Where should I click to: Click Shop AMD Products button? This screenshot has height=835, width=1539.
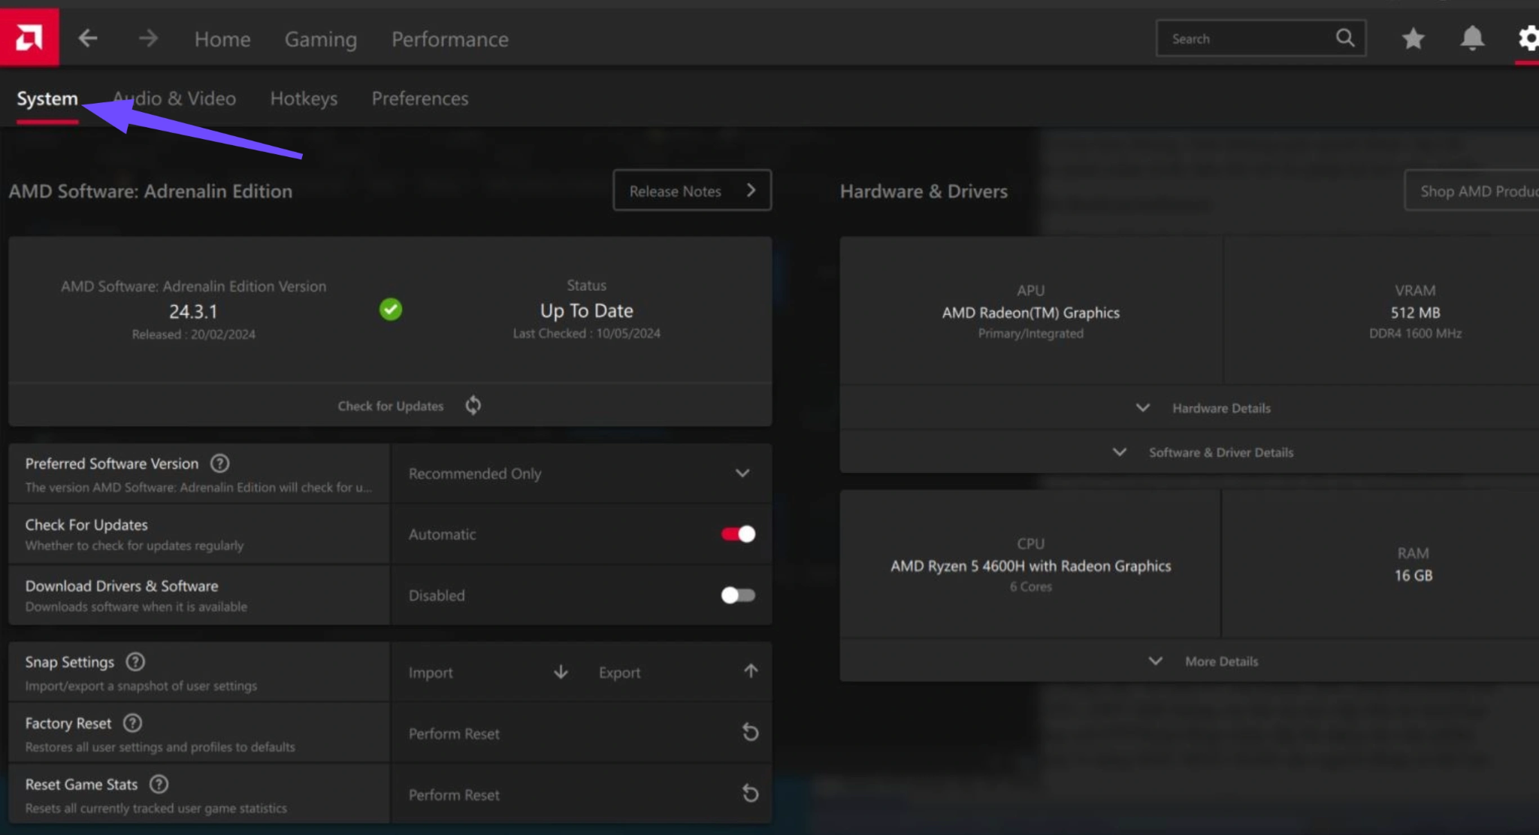point(1471,191)
